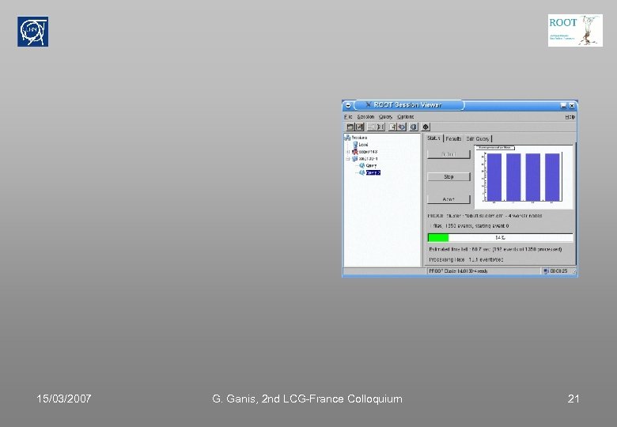Switch to the Edit Query tab
This screenshot has height=427, width=617.
(478, 139)
